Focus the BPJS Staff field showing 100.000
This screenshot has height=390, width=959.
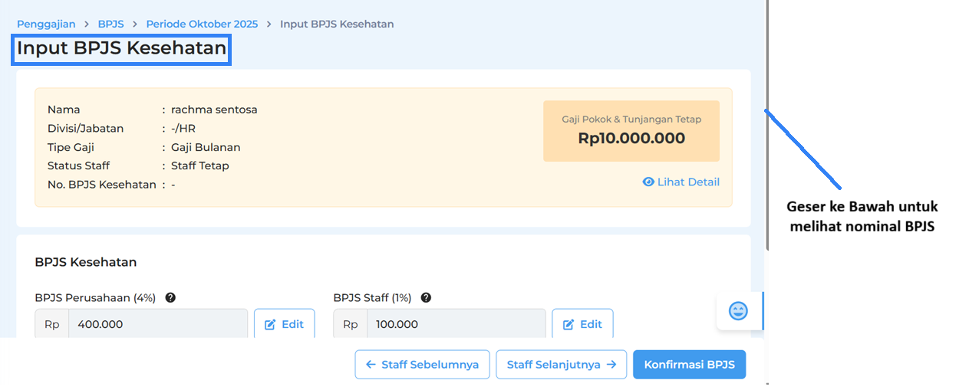pos(456,324)
